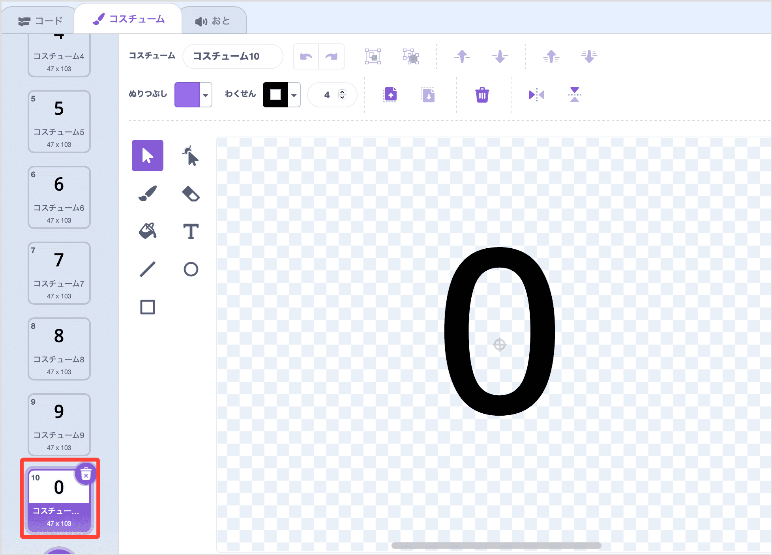Viewport: 772px width, 555px height.
Task: Click the large 0 on the canvas
Action: coord(500,331)
